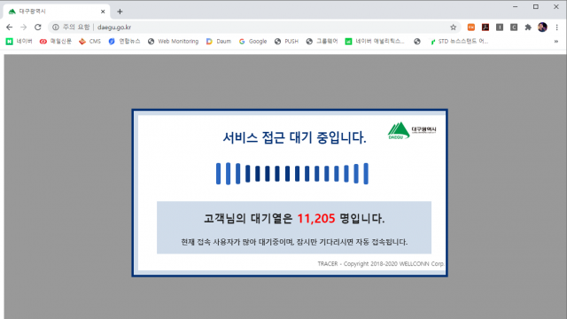Open the Daum bookmark
567x319 pixels.
(219, 42)
